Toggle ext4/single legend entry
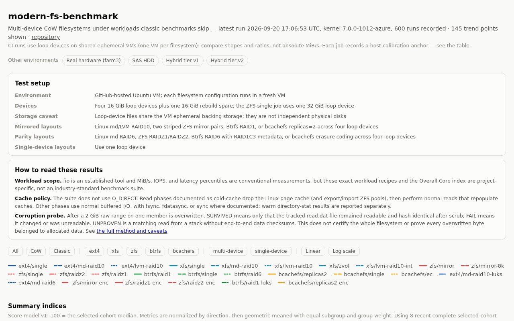 pos(28,266)
